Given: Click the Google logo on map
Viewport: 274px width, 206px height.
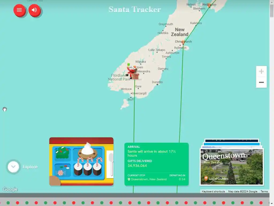Looking at the screenshot, I should [x=10, y=189].
